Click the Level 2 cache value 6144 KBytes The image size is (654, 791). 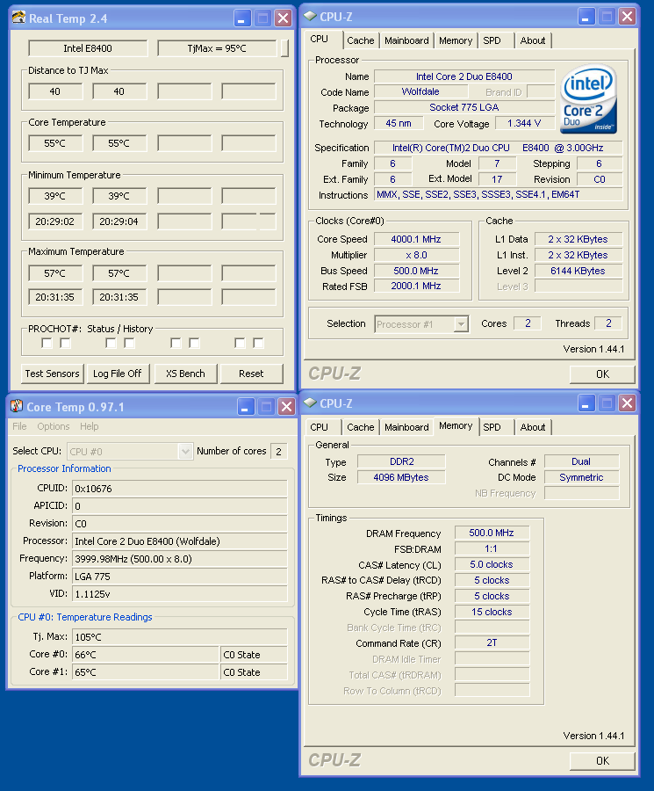click(578, 271)
